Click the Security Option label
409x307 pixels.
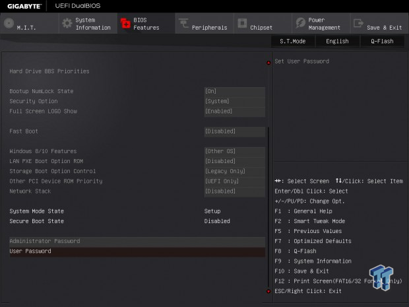[34, 101]
